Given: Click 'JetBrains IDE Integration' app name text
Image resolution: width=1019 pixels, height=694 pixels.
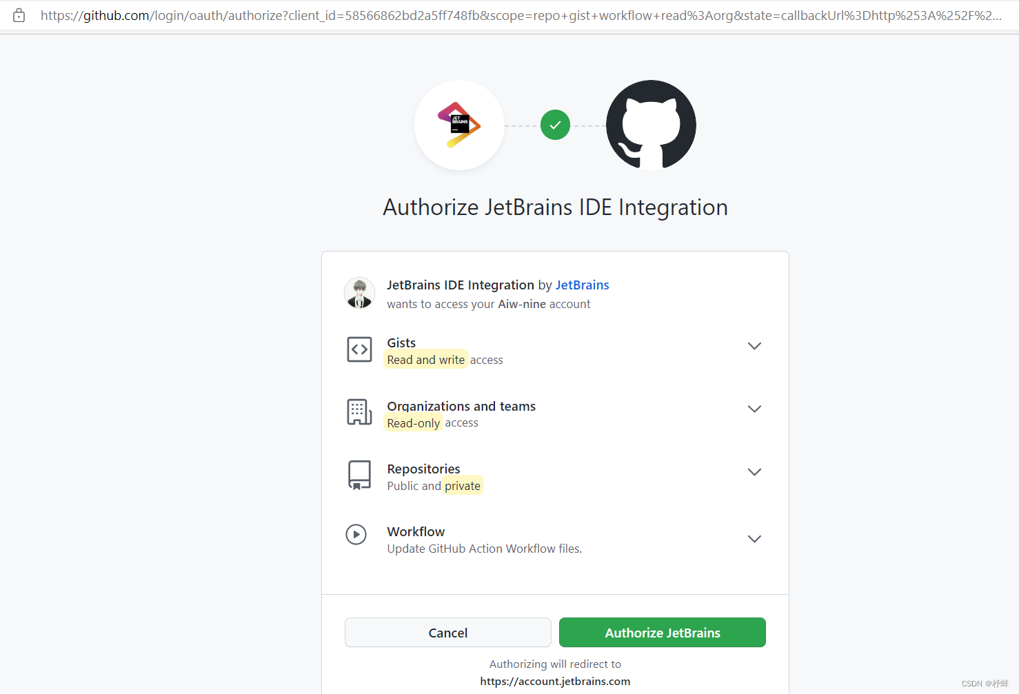Looking at the screenshot, I should 461,285.
